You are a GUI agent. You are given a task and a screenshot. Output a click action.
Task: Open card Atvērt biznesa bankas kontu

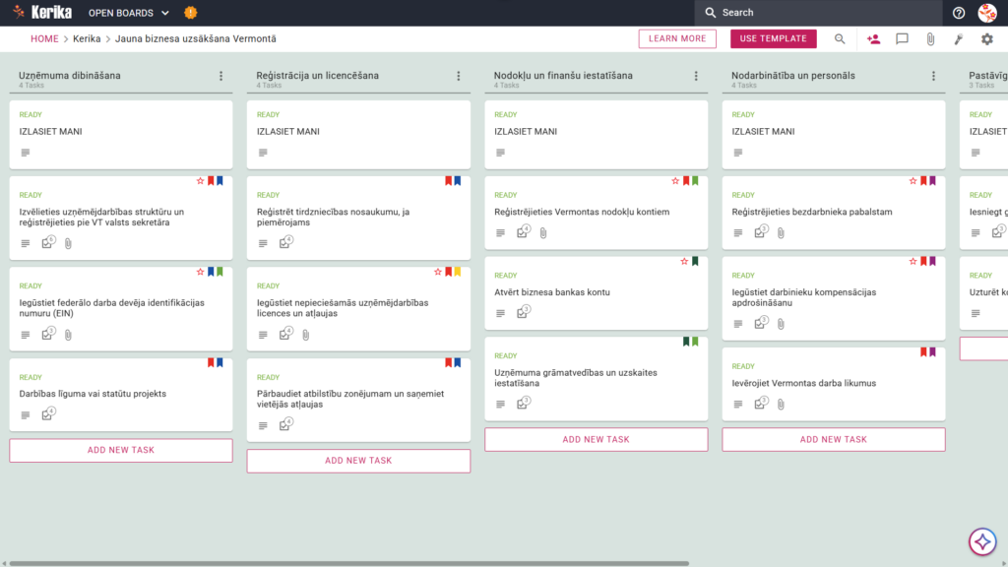tap(596, 293)
